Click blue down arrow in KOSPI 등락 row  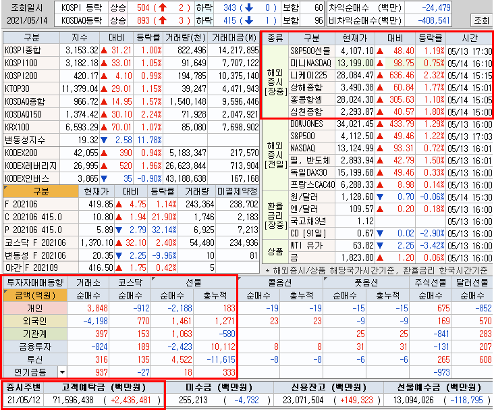[249, 7]
